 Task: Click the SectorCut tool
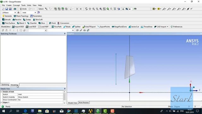(134, 27)
